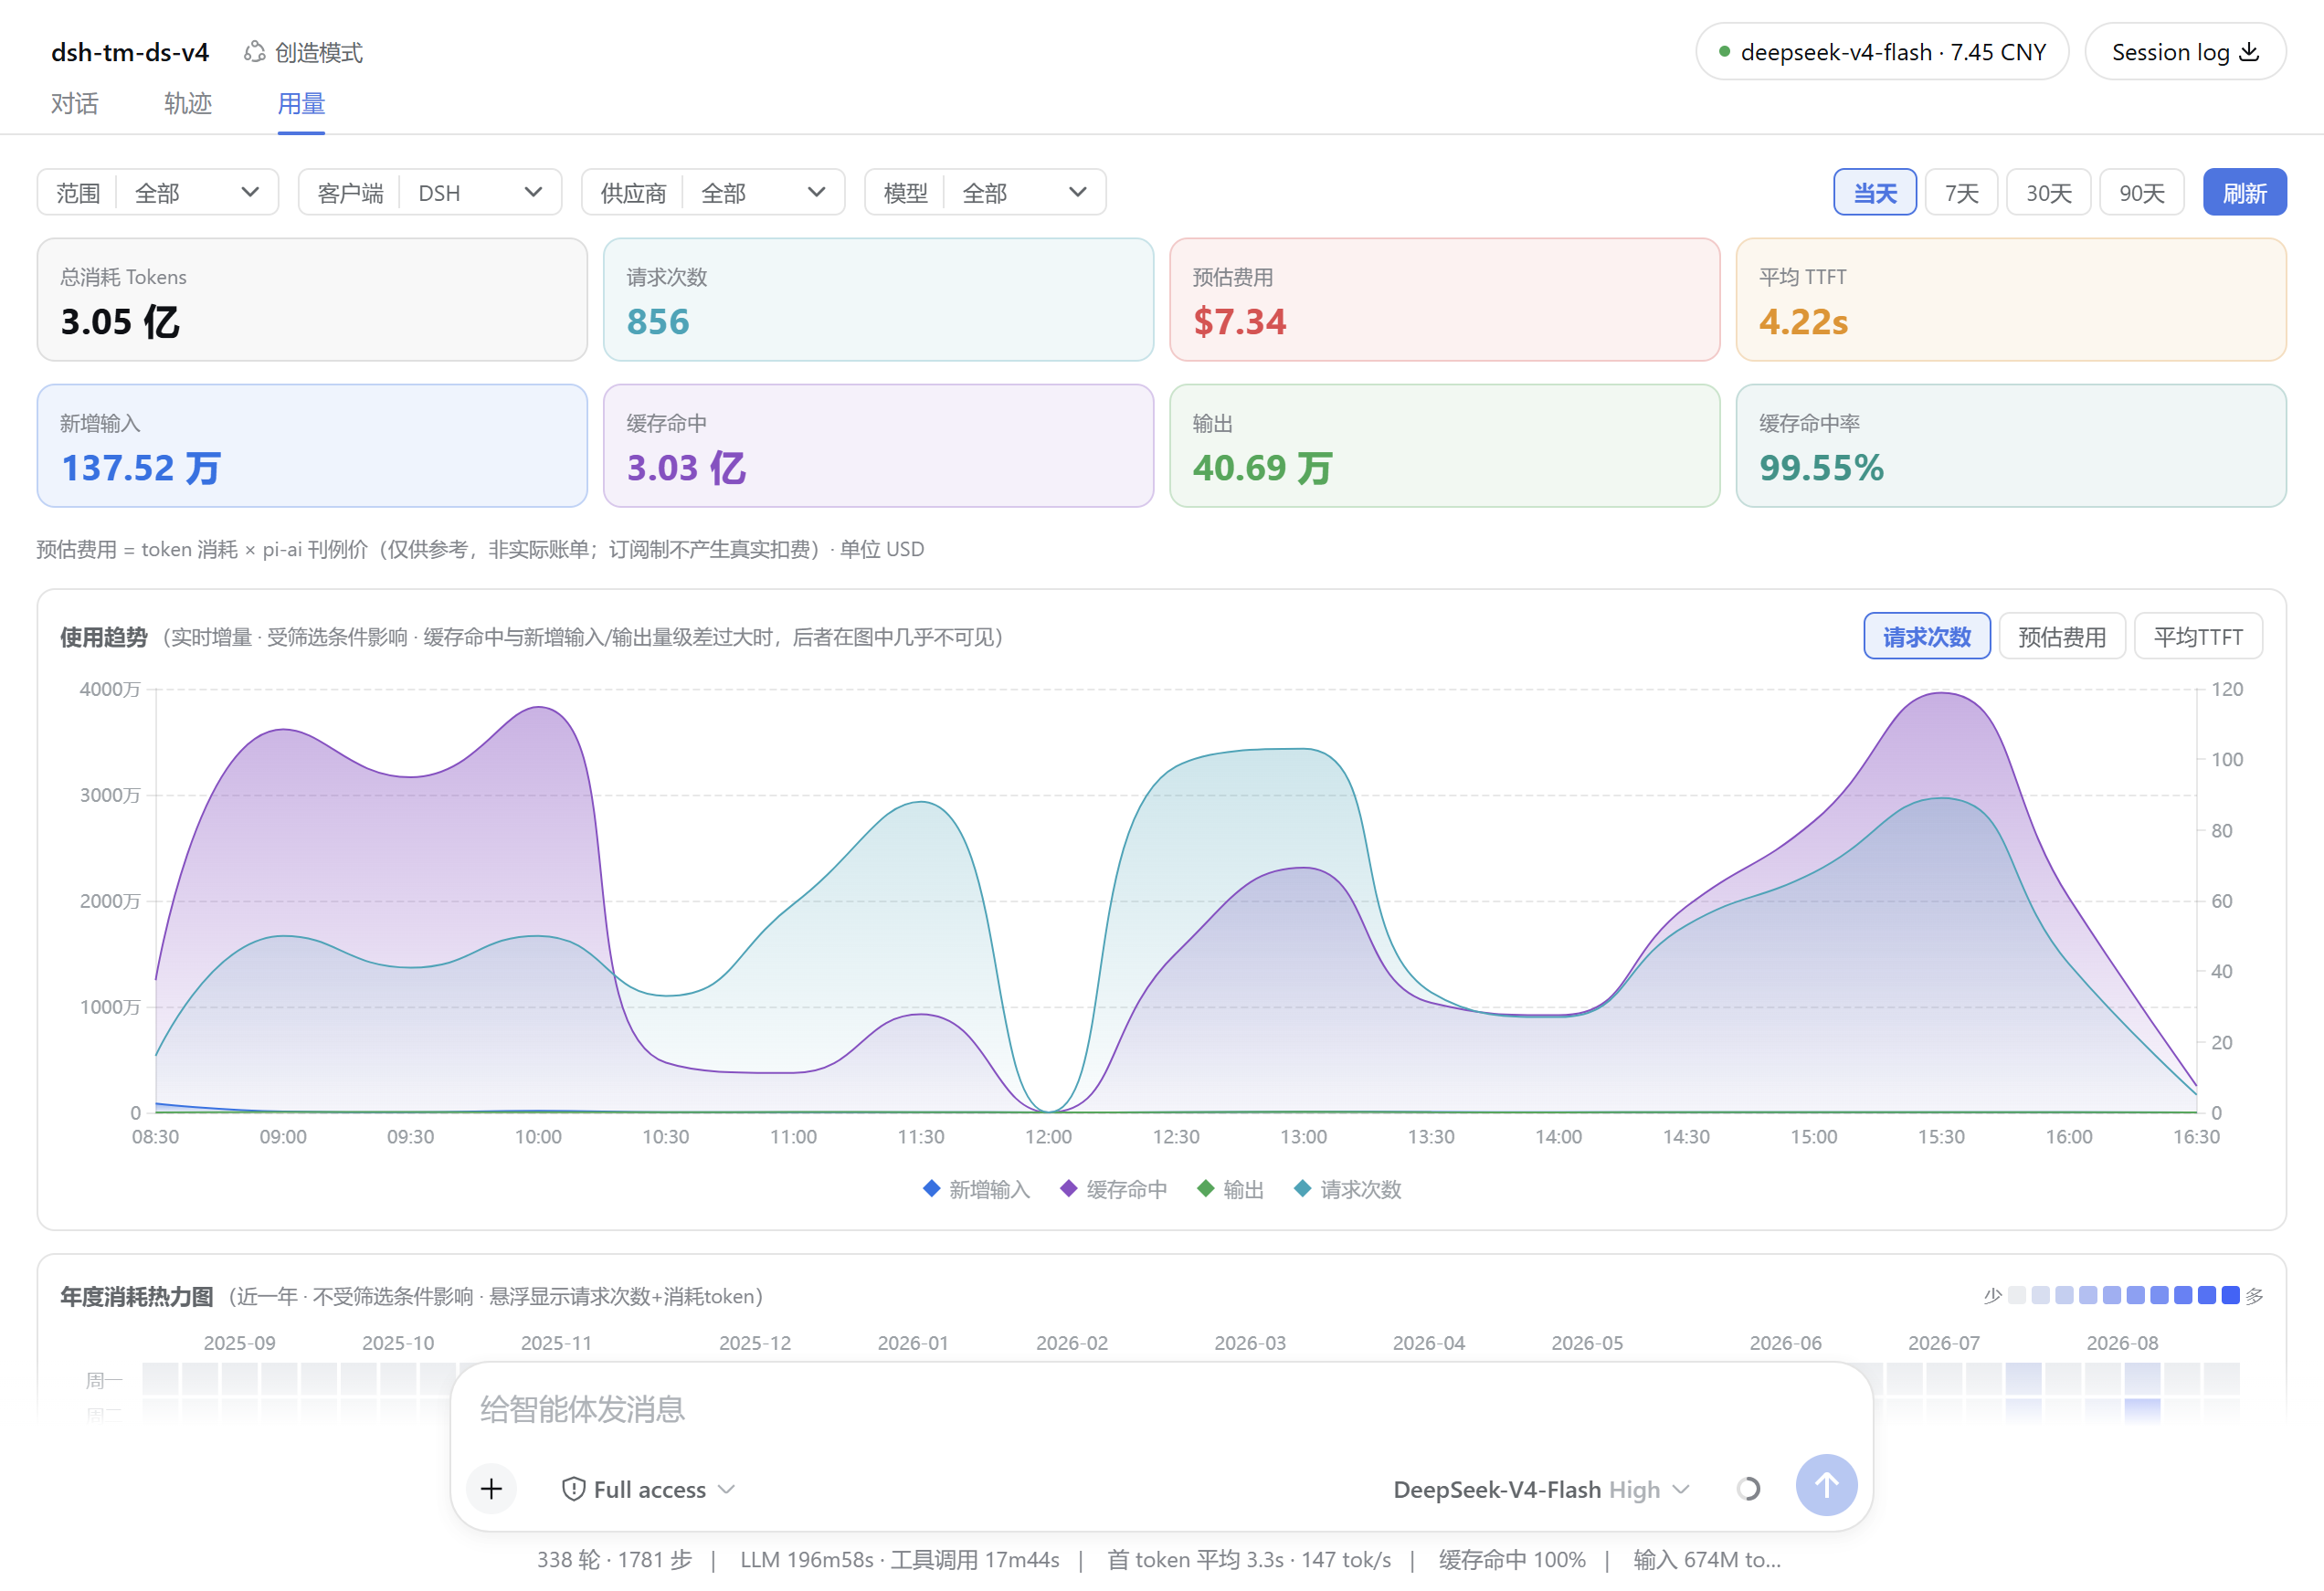Click the 请求次数 856 card
The height and width of the screenshot is (1591, 2324).
tap(878, 299)
